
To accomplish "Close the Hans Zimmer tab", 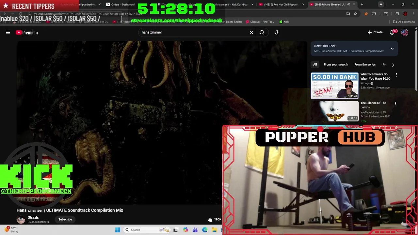I will (x=354, y=5).
